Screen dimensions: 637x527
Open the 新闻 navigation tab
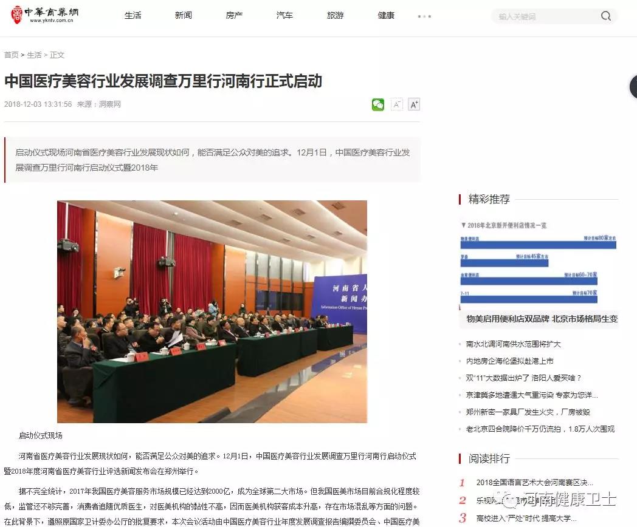(x=183, y=16)
